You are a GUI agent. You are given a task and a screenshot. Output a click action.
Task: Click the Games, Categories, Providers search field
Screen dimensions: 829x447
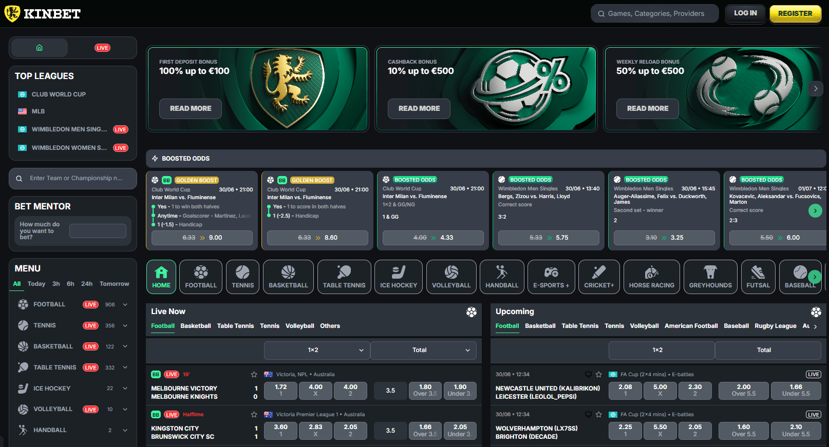655,13
